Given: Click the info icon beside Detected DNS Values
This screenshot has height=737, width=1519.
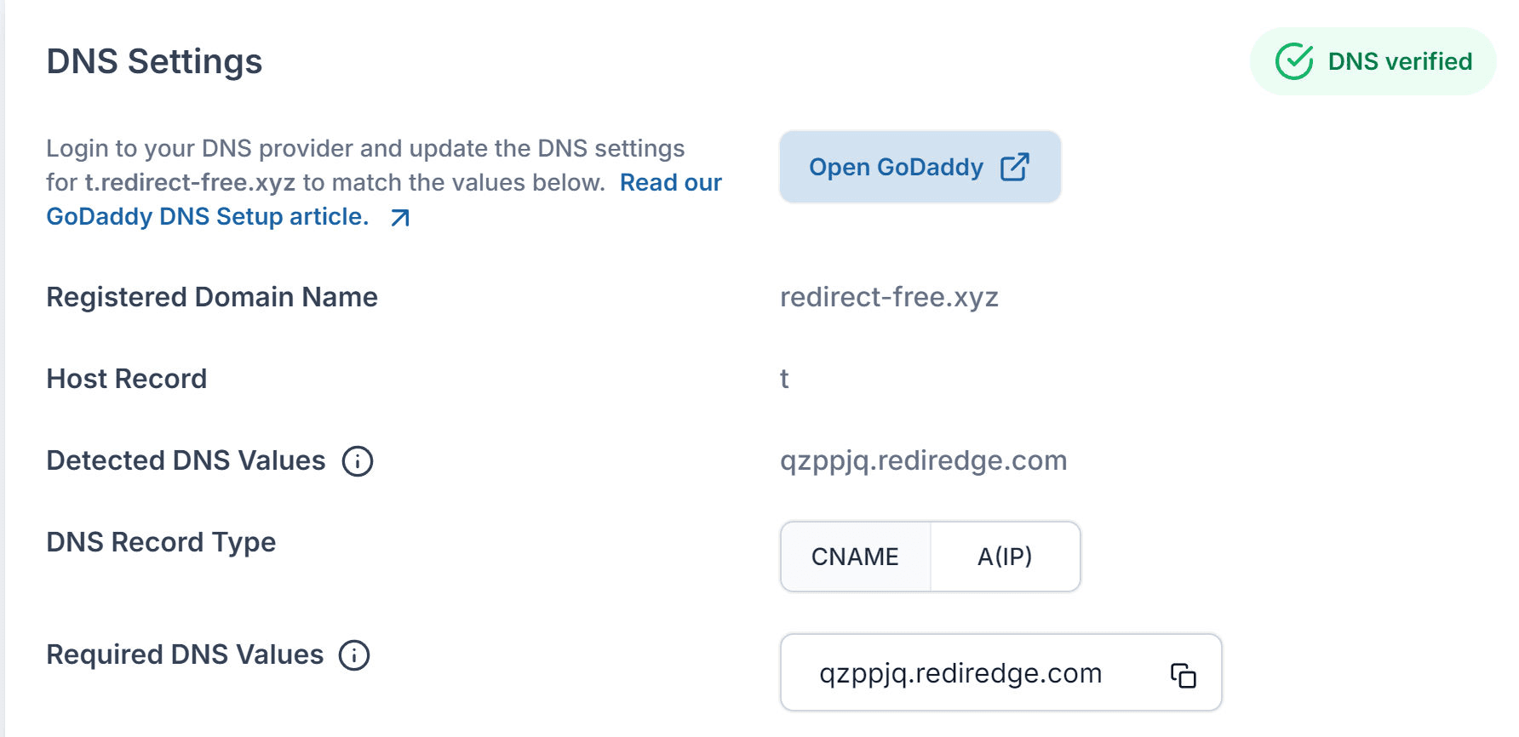Looking at the screenshot, I should coord(357,462).
